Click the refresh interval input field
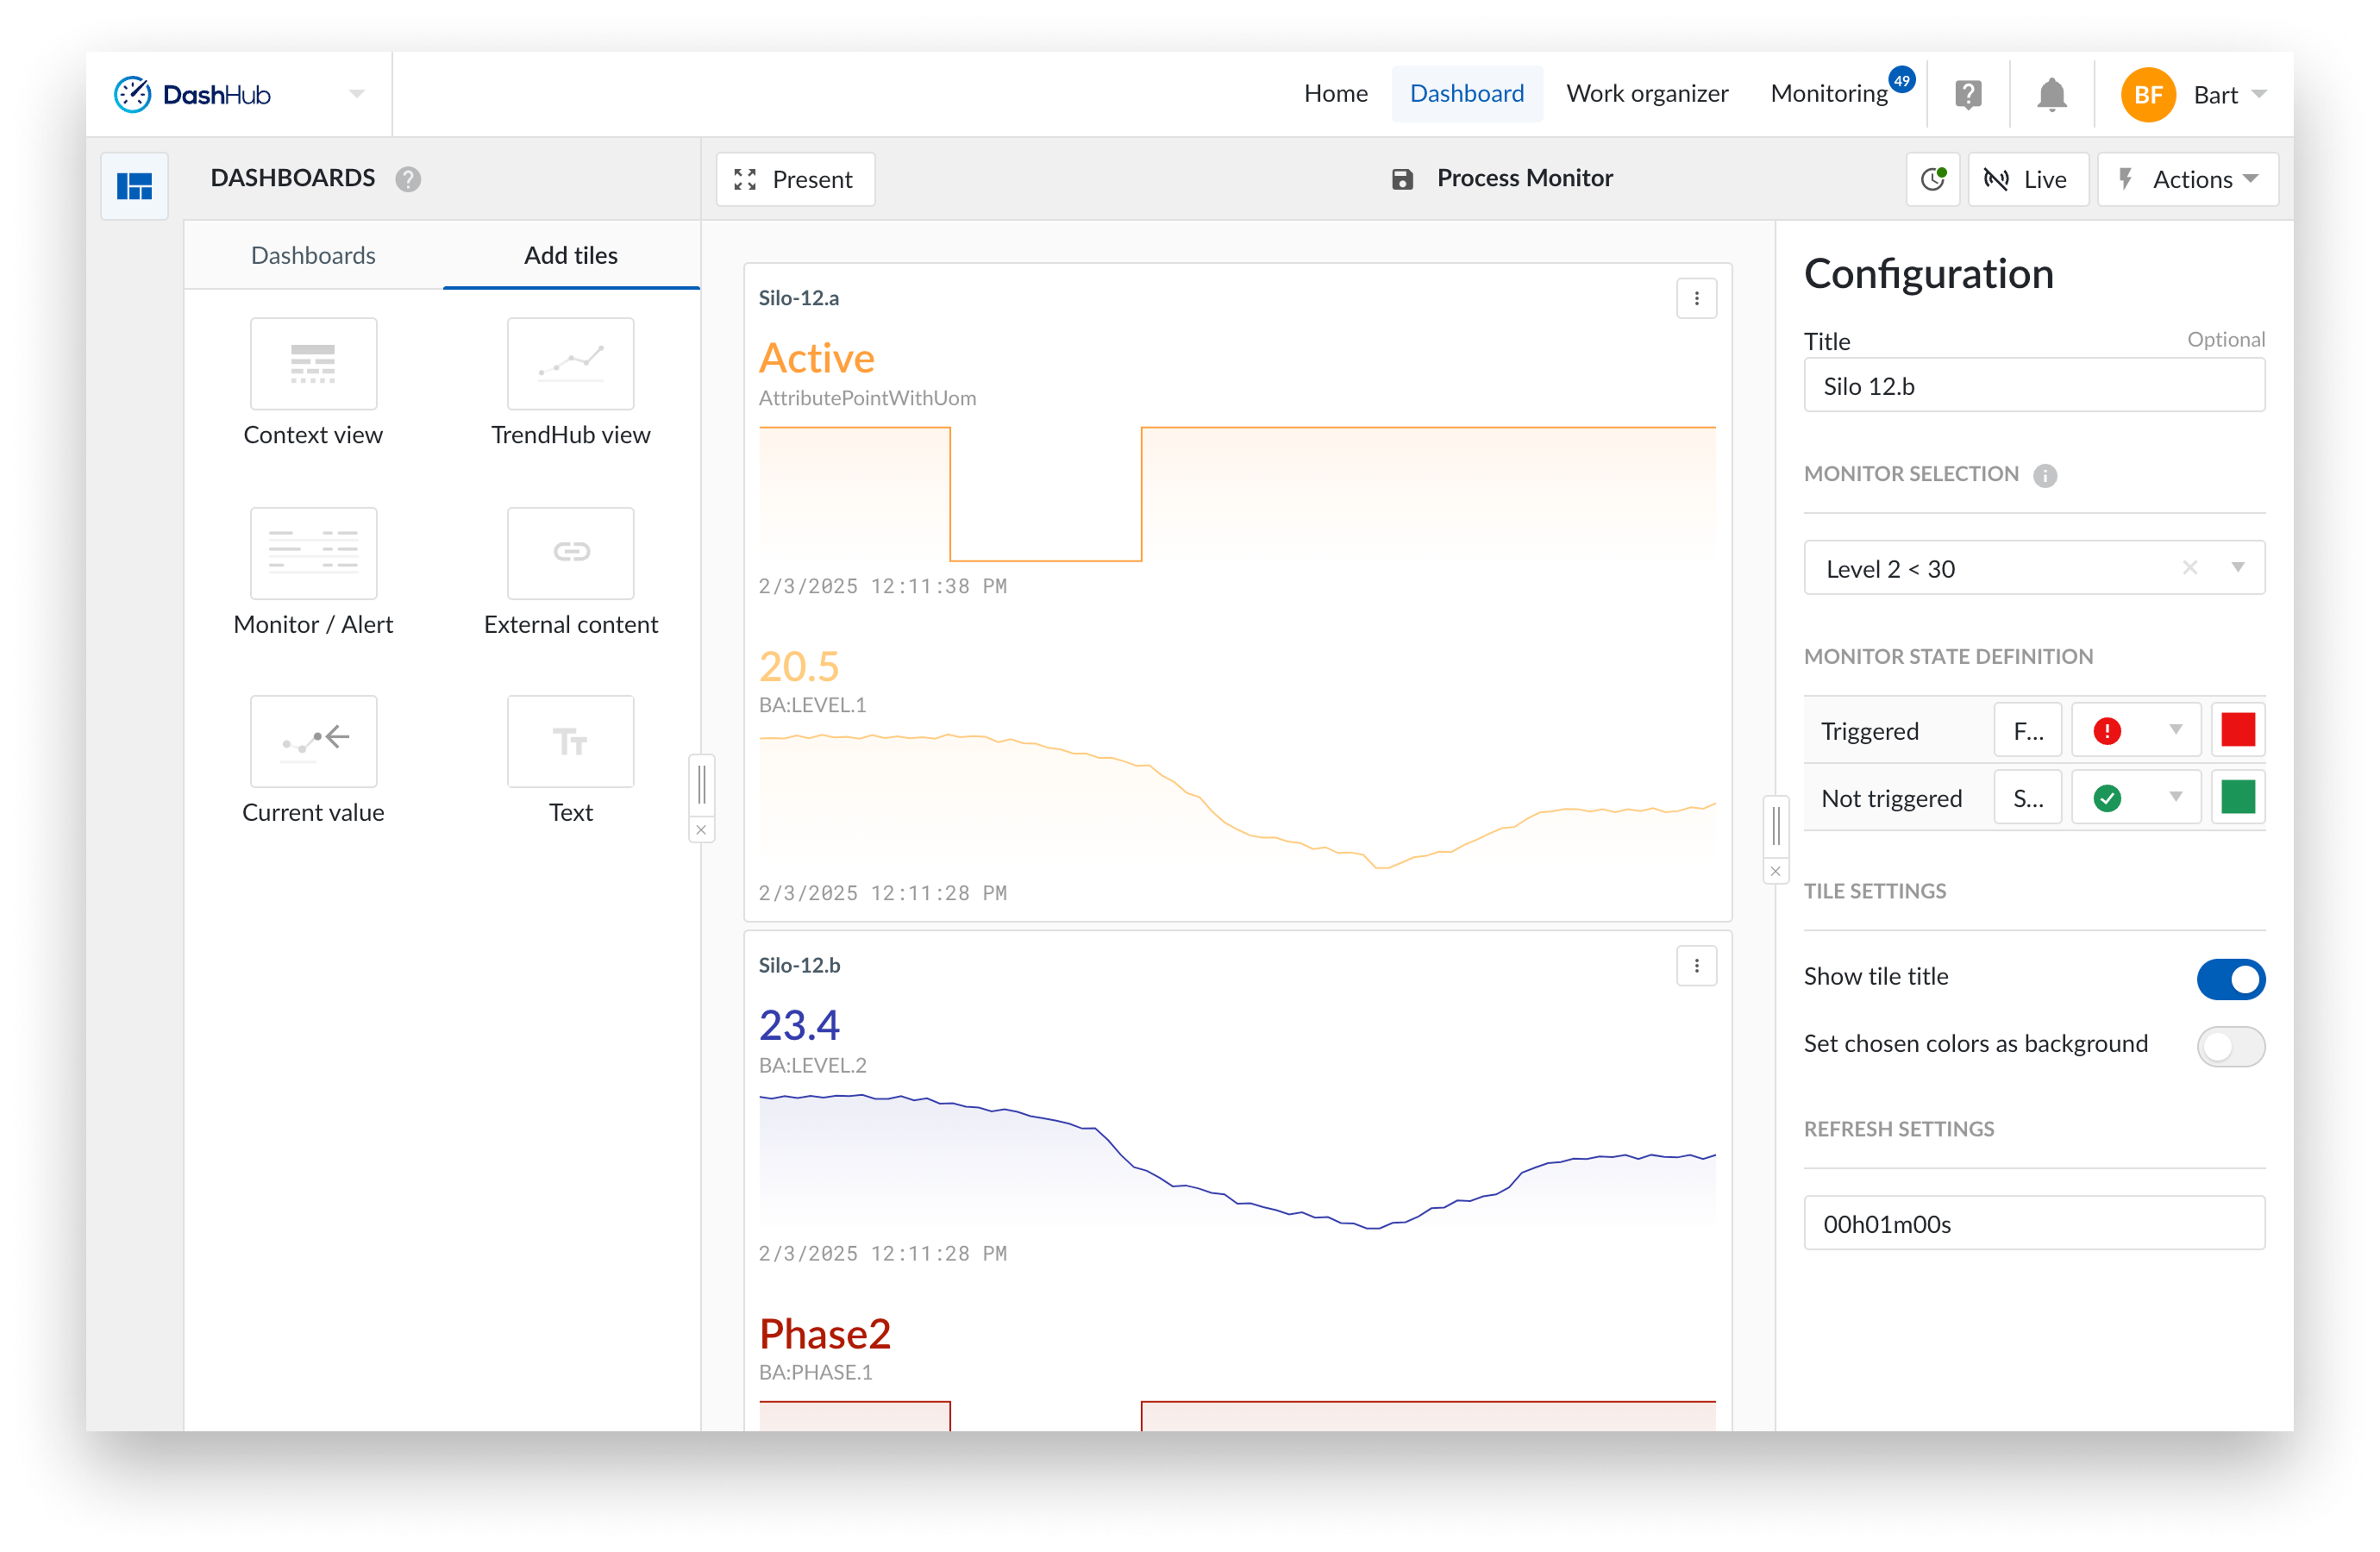The height and width of the screenshot is (1552, 2380). click(2033, 1223)
